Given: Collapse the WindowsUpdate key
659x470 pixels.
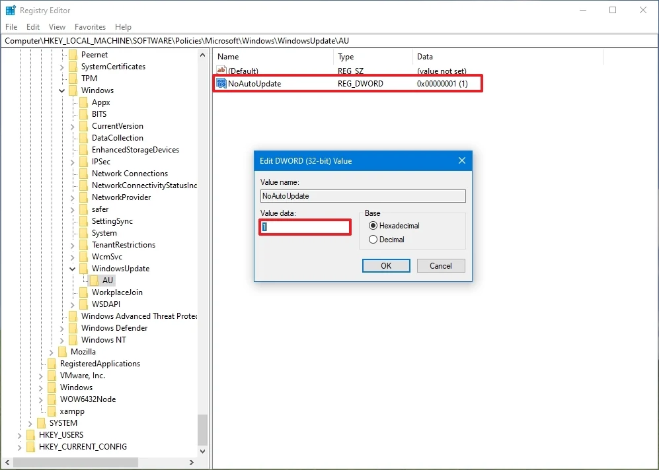Looking at the screenshot, I should click(72, 269).
